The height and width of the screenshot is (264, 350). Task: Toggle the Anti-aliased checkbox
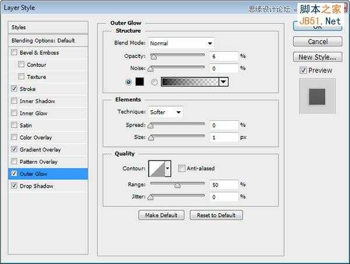[181, 168]
